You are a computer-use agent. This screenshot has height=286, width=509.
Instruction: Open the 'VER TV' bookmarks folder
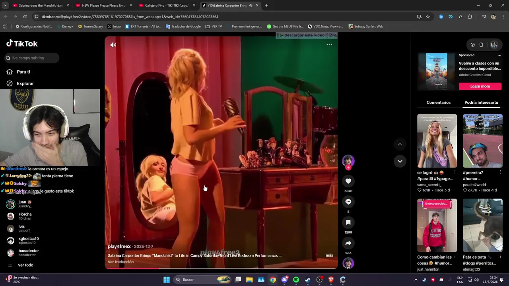pyautogui.click(x=214, y=27)
